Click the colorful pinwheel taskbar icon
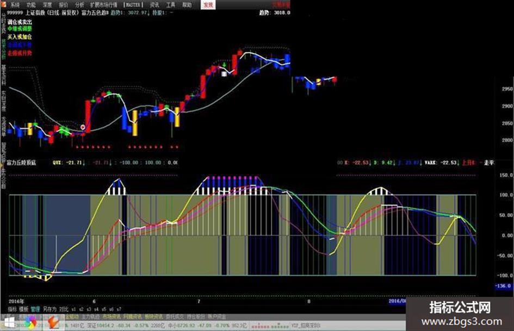 [x=31, y=323]
